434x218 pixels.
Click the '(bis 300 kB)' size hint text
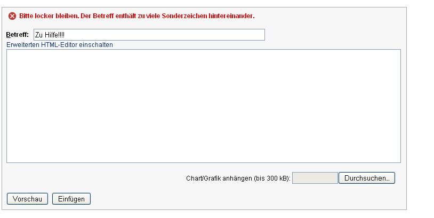(272, 178)
